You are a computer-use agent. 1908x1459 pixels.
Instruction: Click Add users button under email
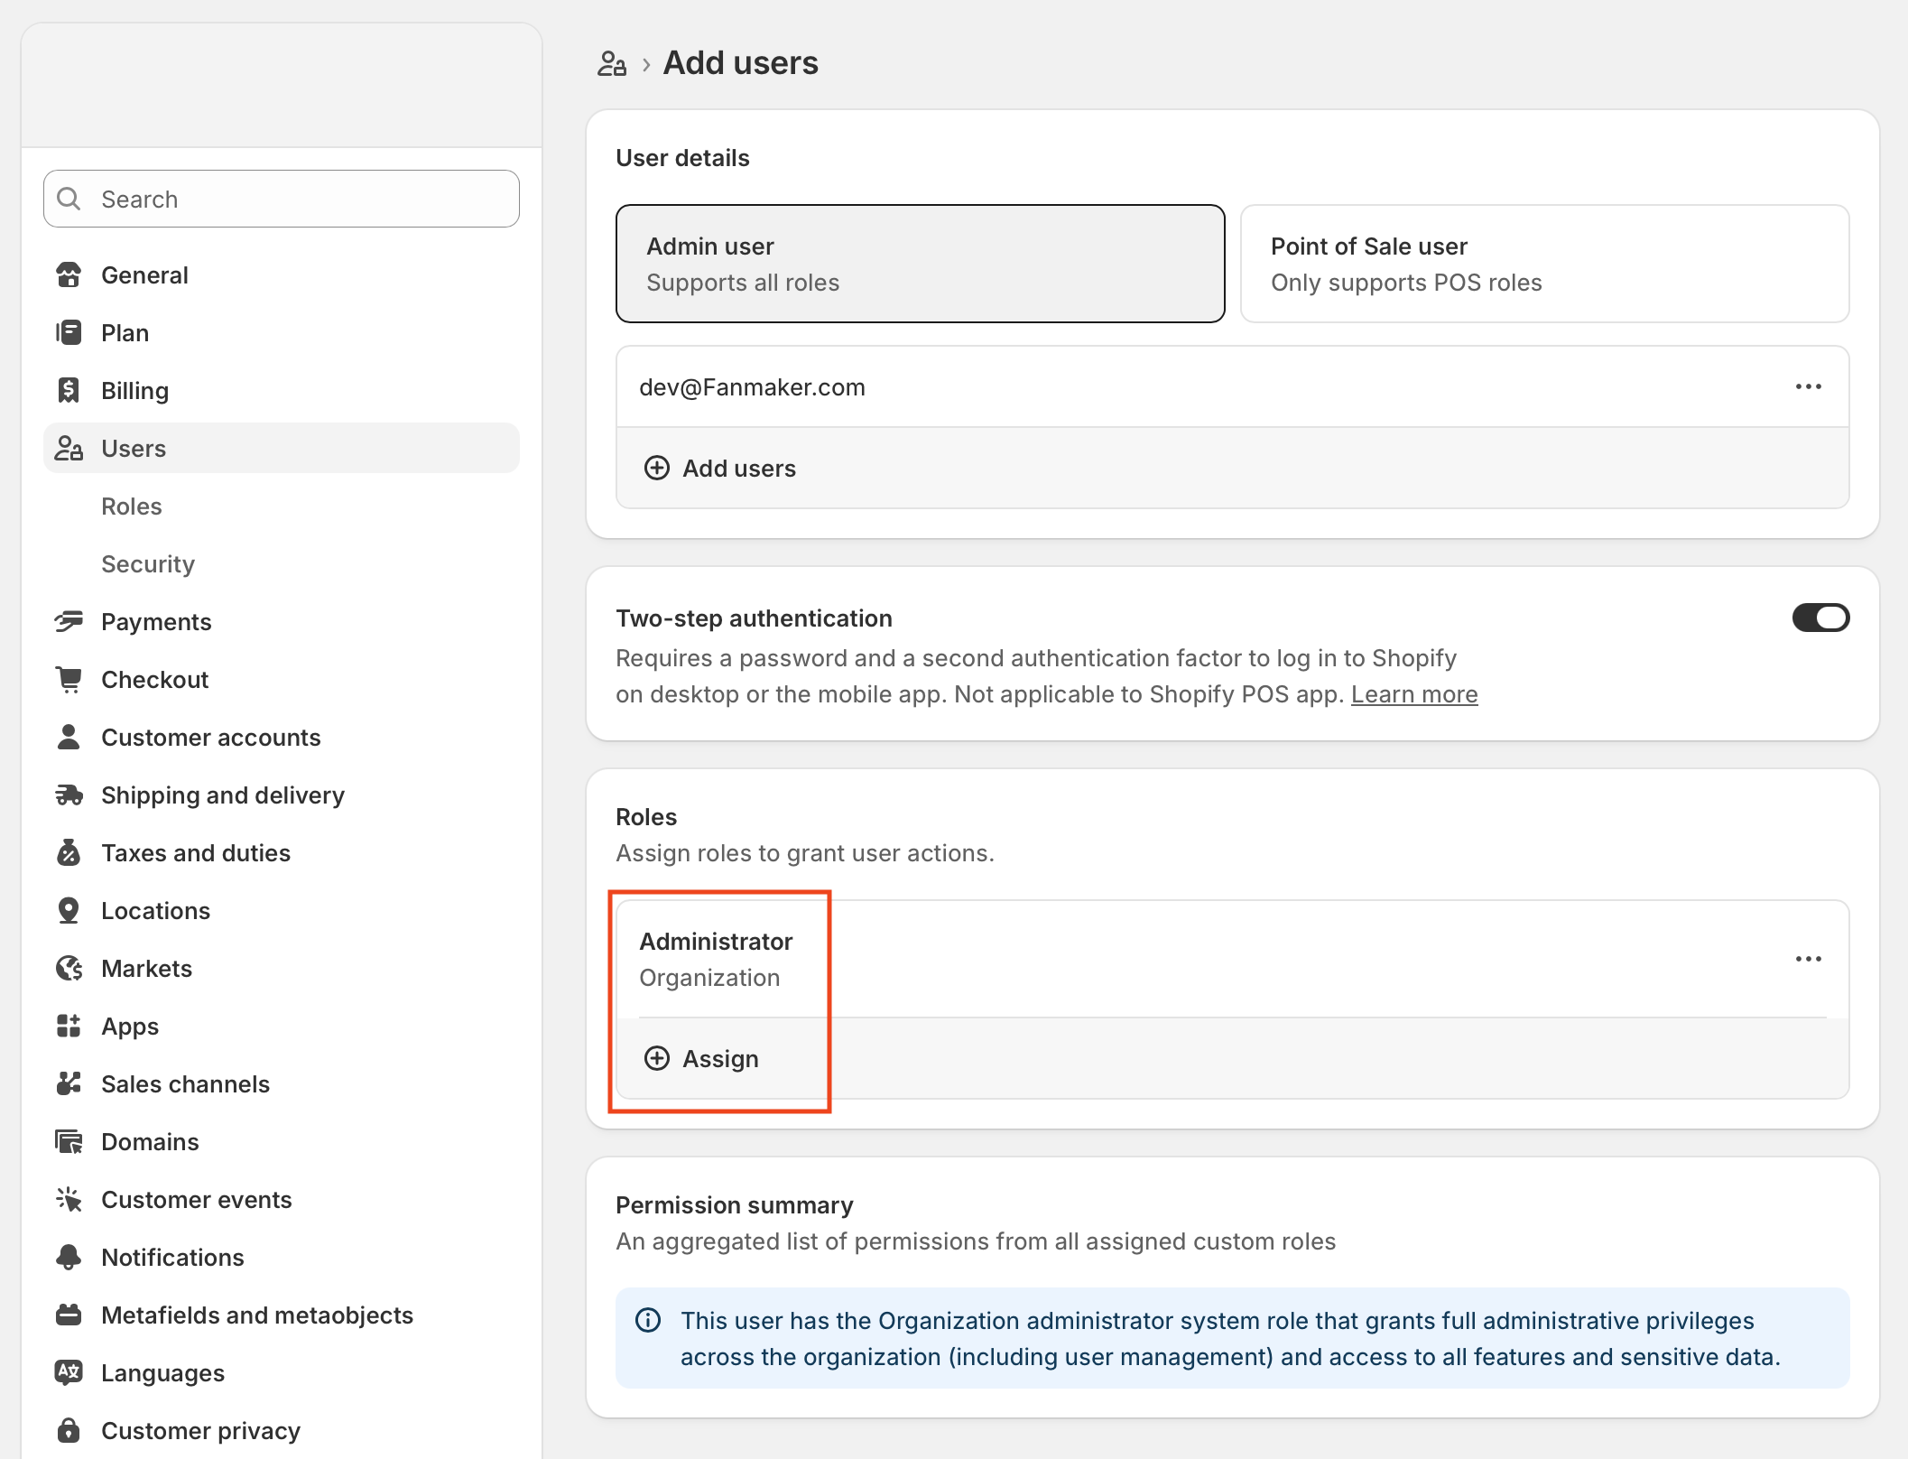(720, 468)
